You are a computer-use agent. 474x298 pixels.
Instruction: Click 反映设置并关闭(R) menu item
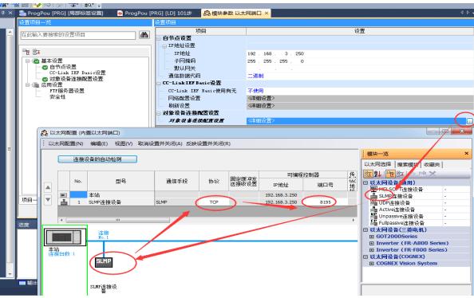pyautogui.click(x=208, y=143)
